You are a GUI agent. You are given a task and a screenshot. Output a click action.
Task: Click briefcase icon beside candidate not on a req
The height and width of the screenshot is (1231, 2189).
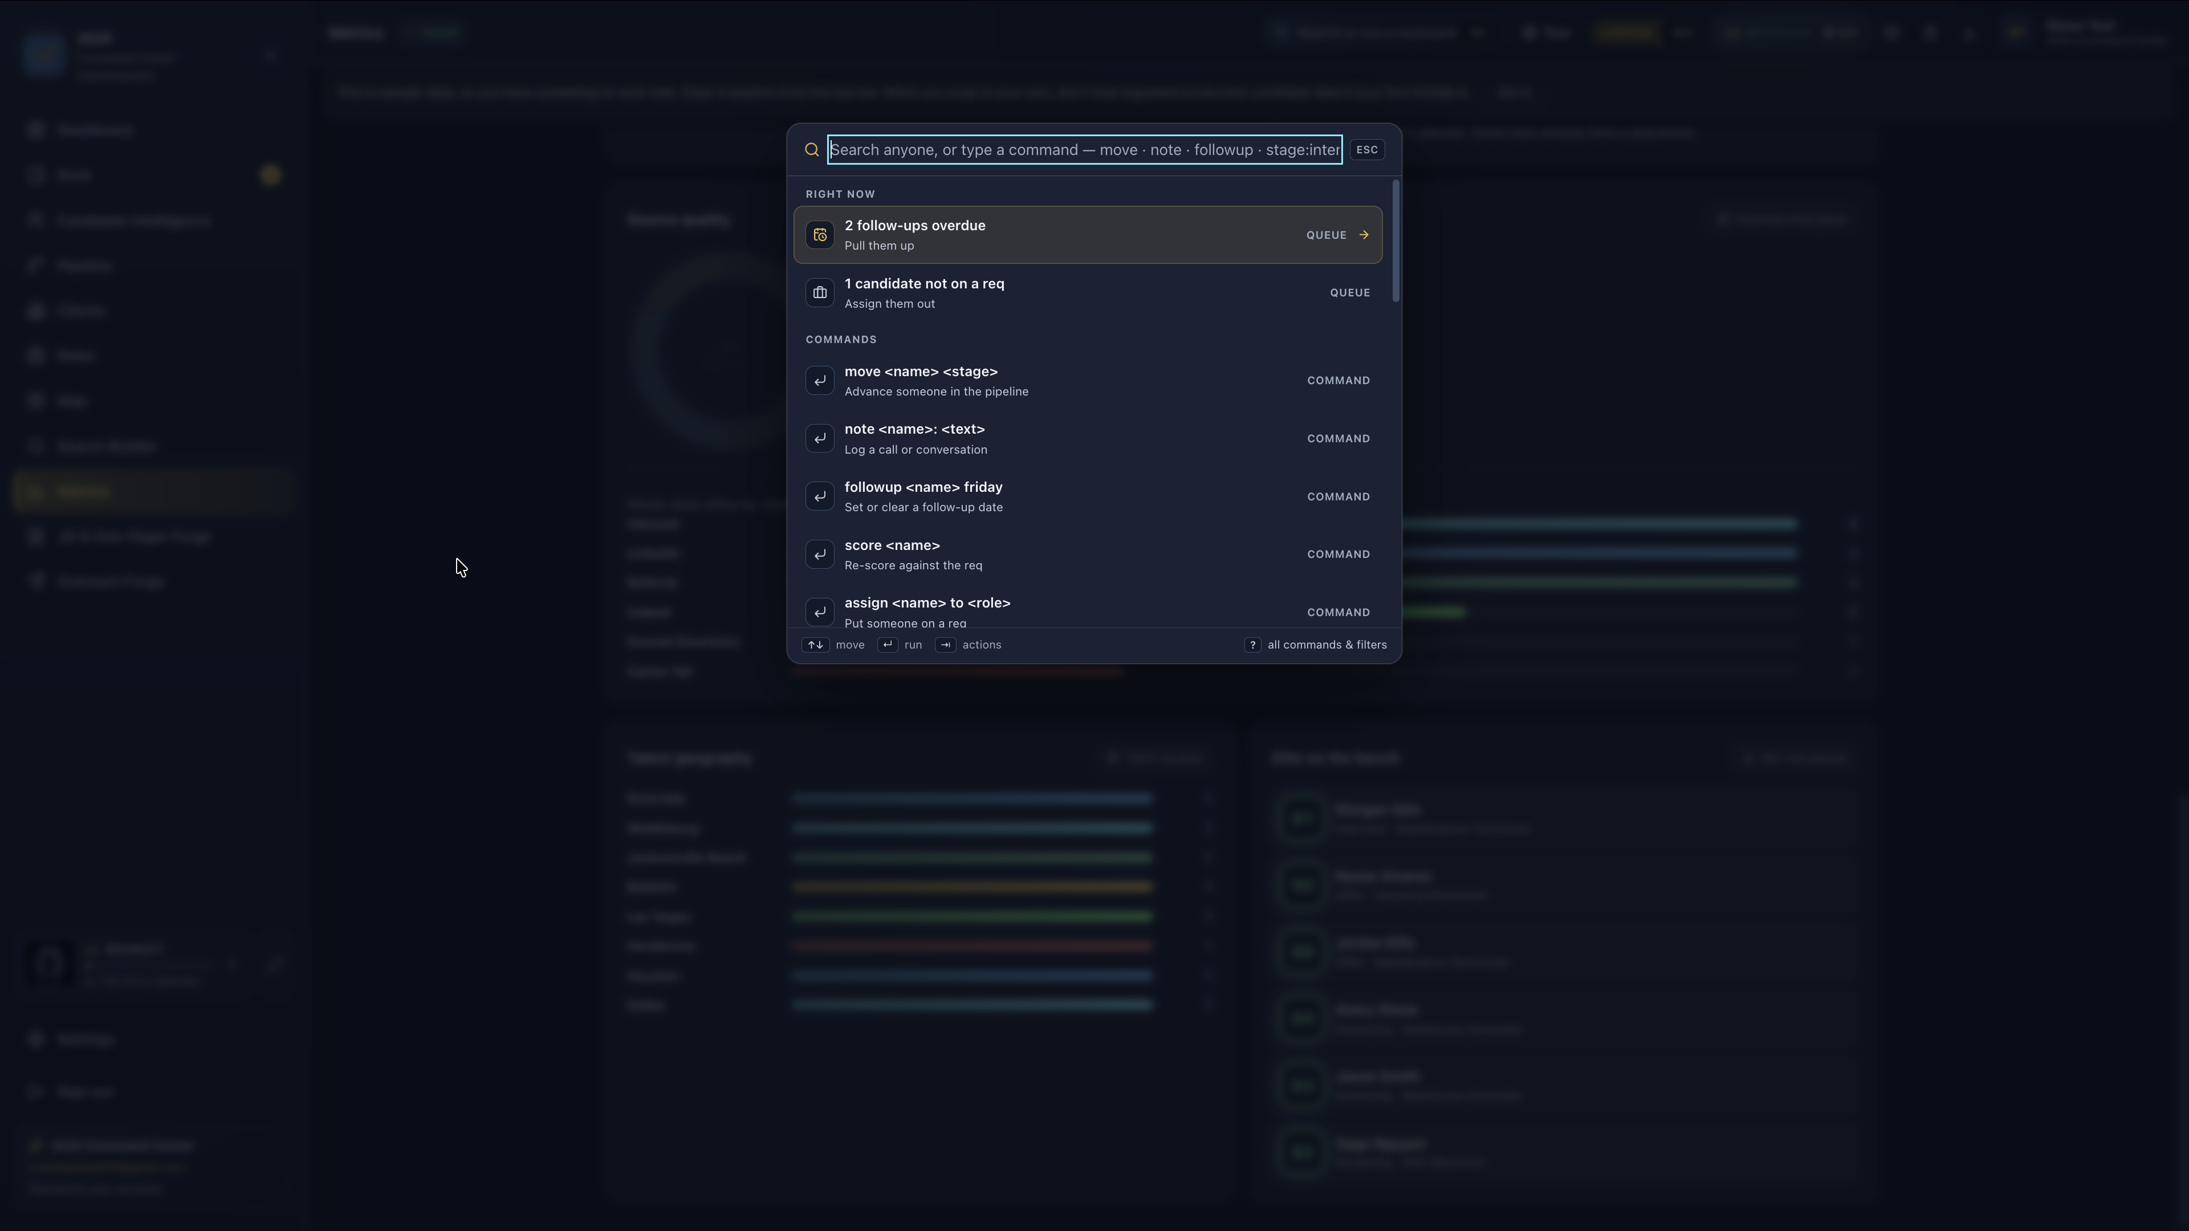tap(820, 292)
